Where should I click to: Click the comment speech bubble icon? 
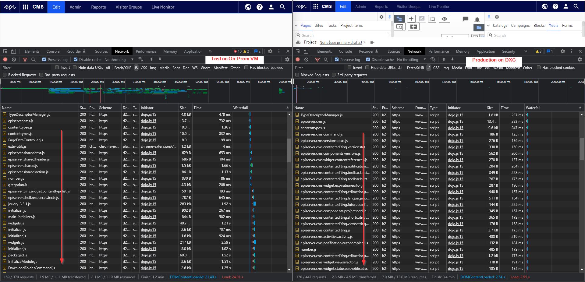click(x=465, y=19)
